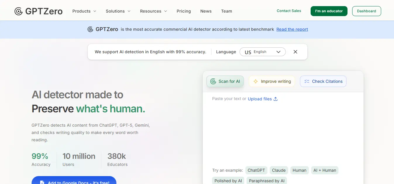Viewport: 394px width, 184px height.
Task: Click the Contact Sales link
Action: (x=289, y=11)
